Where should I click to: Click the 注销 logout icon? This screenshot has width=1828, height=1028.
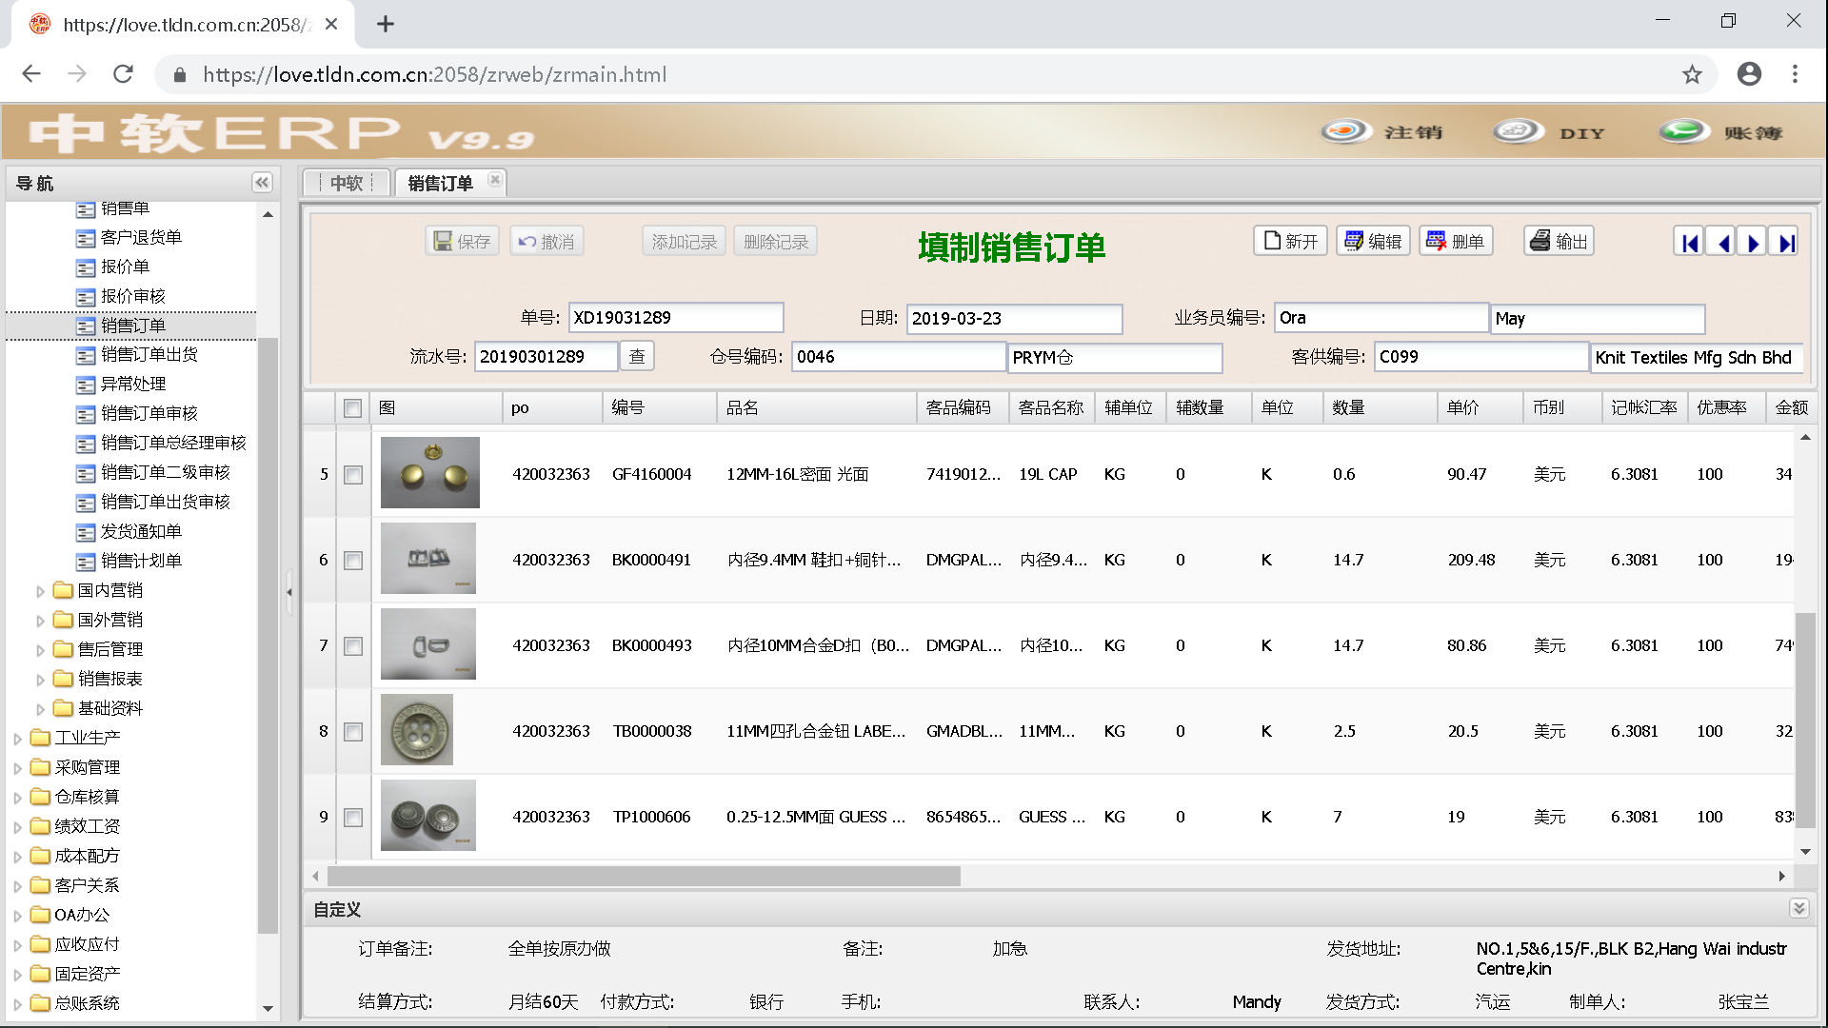click(x=1345, y=131)
